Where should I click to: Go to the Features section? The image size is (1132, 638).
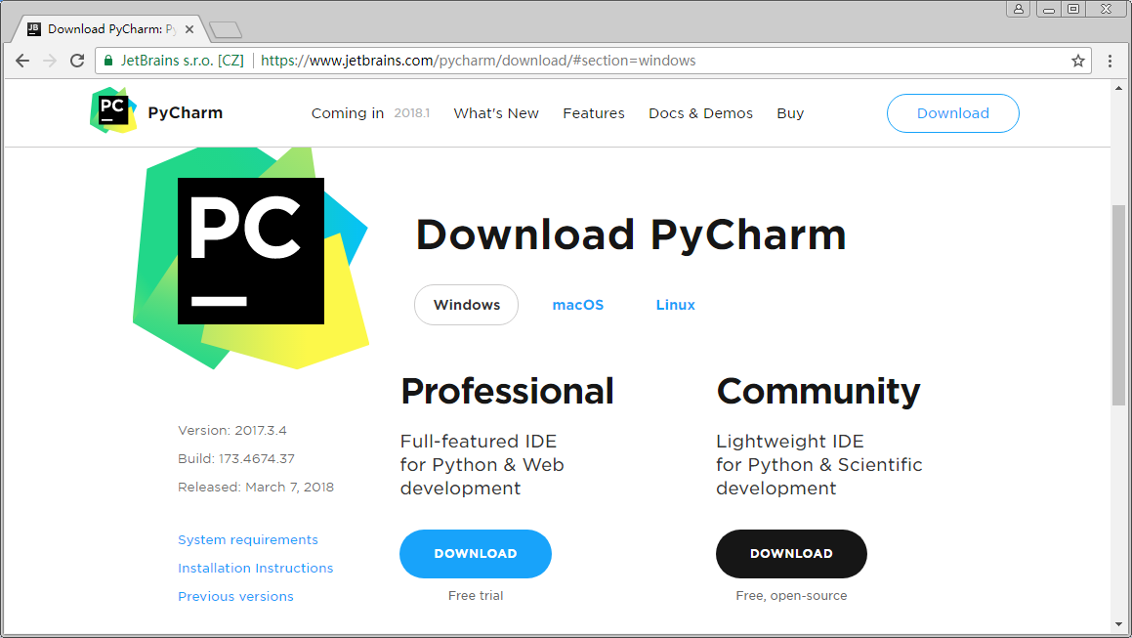click(594, 113)
